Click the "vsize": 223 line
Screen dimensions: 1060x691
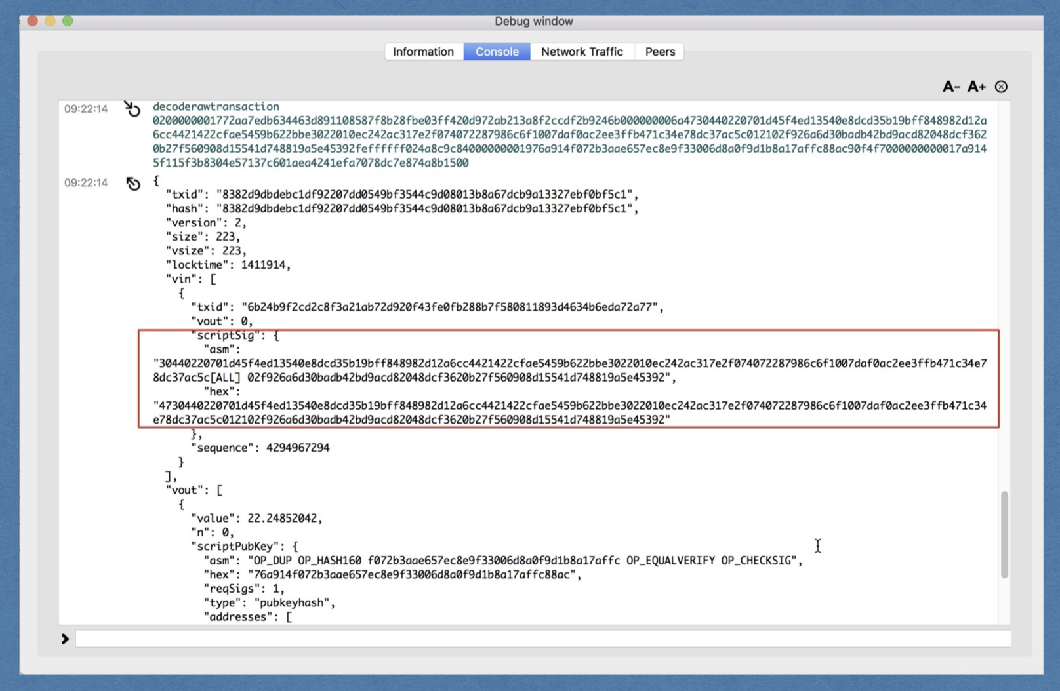pyautogui.click(x=206, y=251)
